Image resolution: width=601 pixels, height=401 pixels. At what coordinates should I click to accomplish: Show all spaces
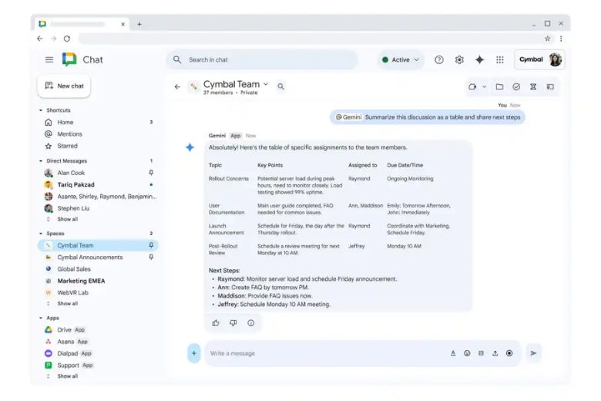coord(68,303)
